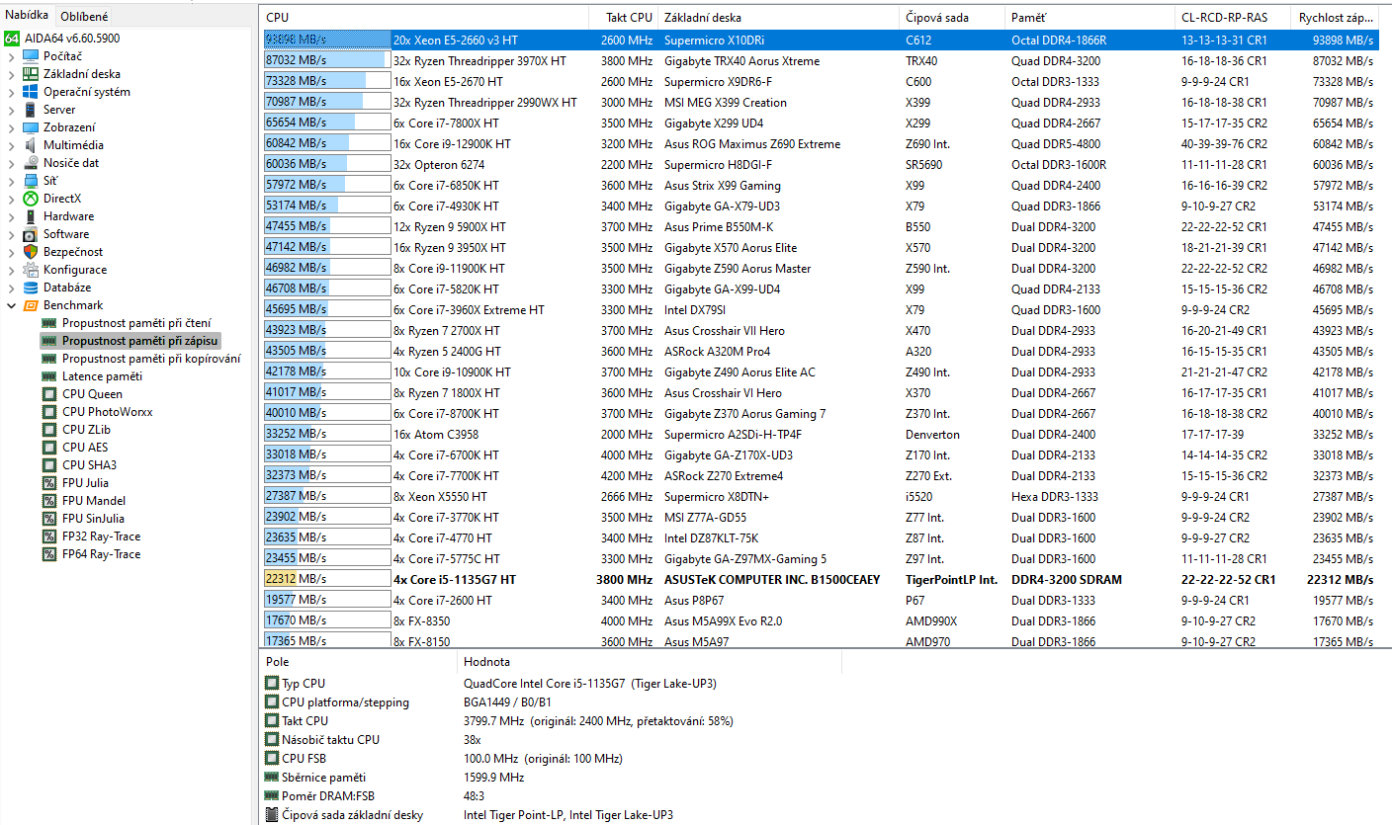
Task: Select the 32x Opteron 6274 row
Action: point(821,164)
